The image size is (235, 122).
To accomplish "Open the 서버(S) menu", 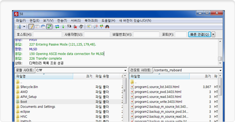I will (76, 21).
